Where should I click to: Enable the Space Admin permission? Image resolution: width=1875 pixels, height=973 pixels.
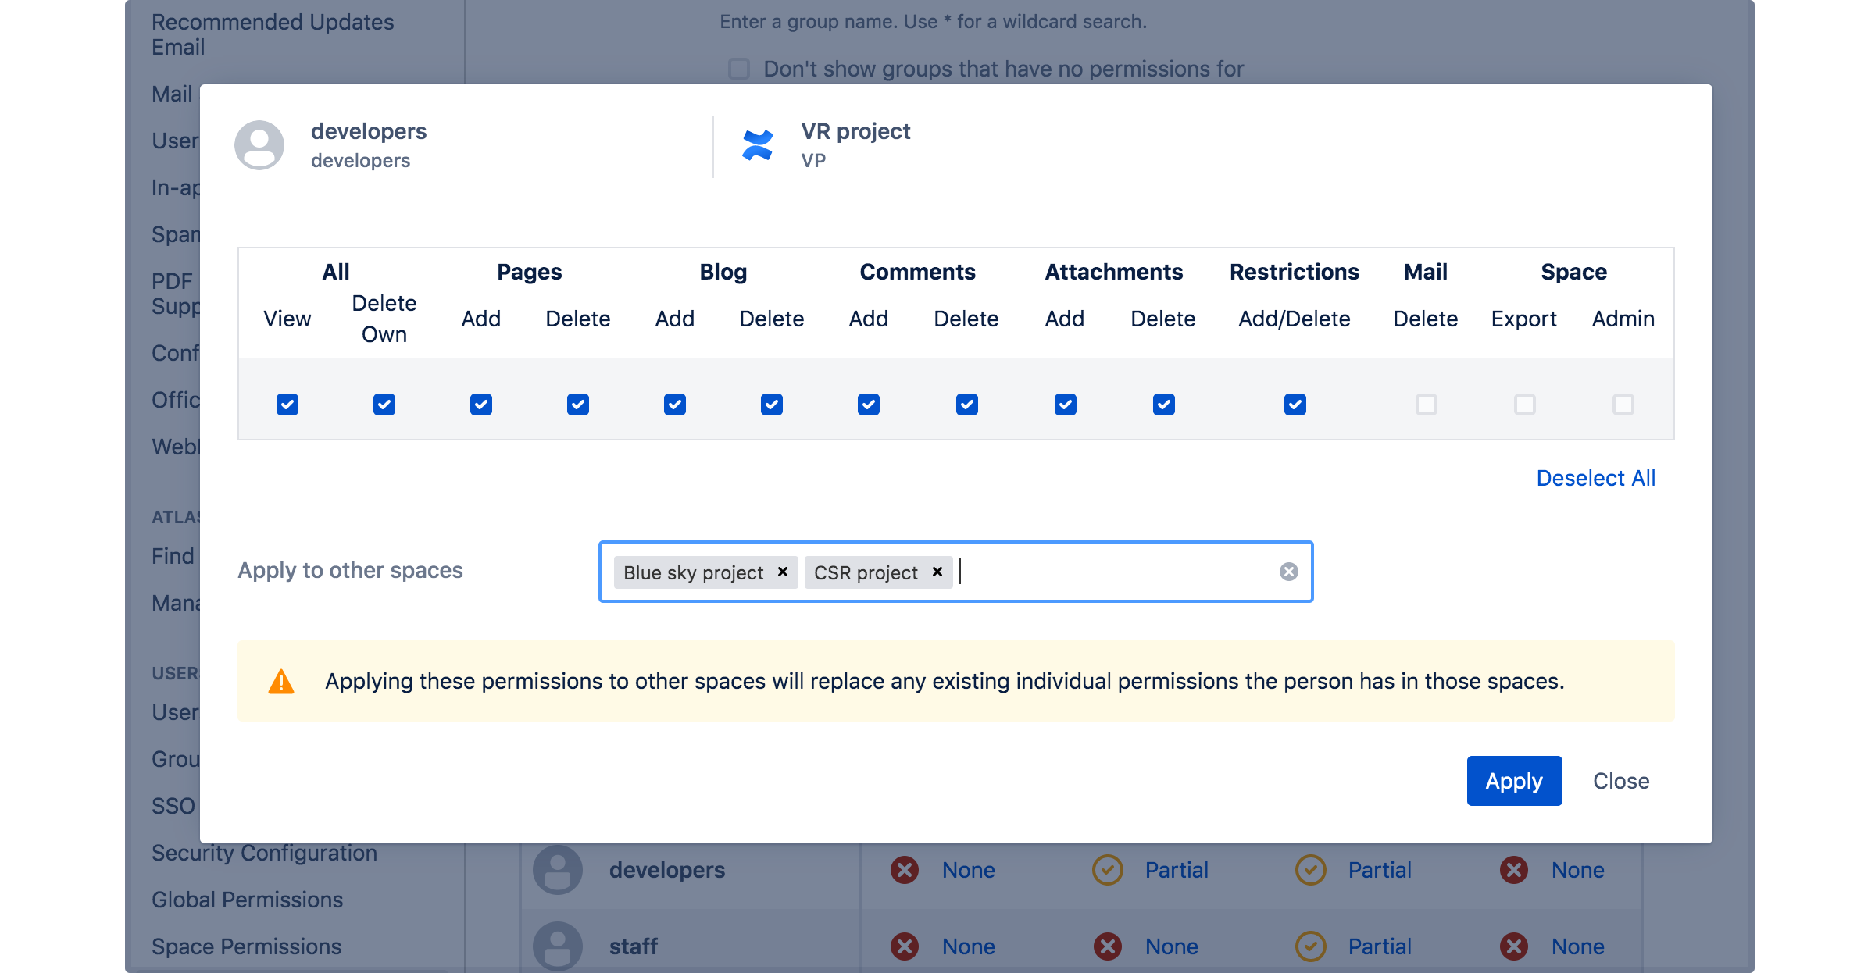tap(1623, 405)
